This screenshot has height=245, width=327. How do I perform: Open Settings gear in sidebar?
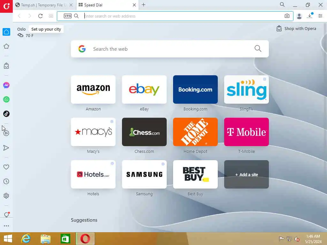(x=6, y=196)
